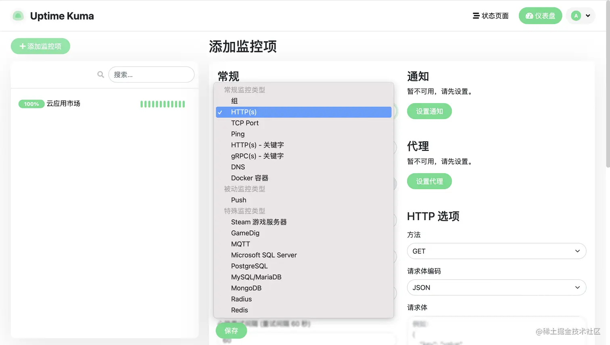The height and width of the screenshot is (345, 610).
Task: Choose TCP Port monitor type
Action: pyautogui.click(x=304, y=123)
